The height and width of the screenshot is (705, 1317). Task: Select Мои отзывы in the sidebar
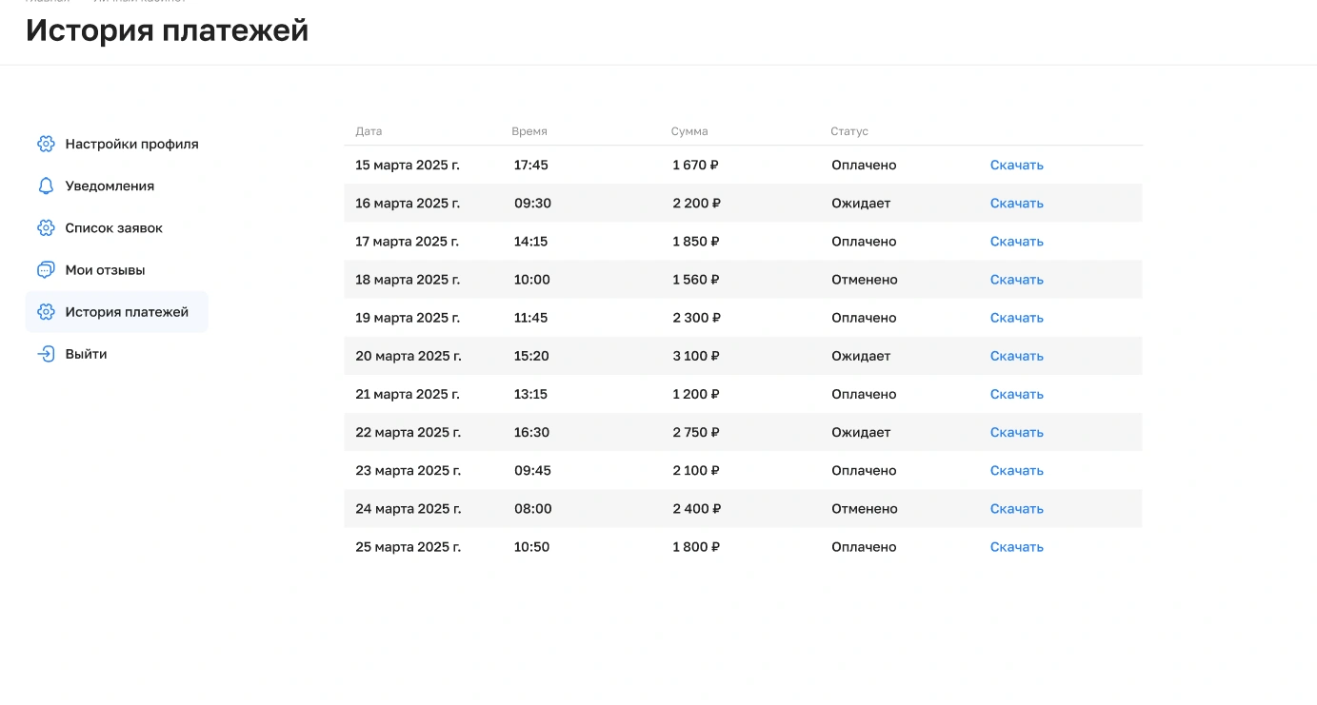pos(105,270)
